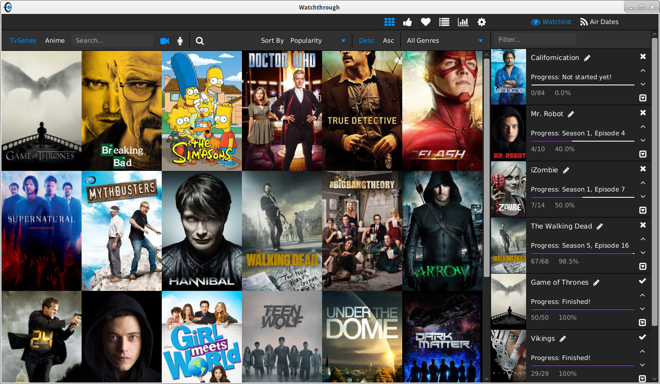Screen dimensions: 660x384
Task: Open settings with the gear icon
Action: 481,22
